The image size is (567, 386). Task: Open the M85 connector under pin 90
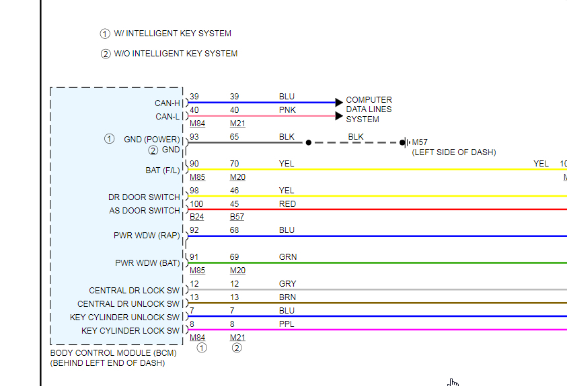pos(198,177)
